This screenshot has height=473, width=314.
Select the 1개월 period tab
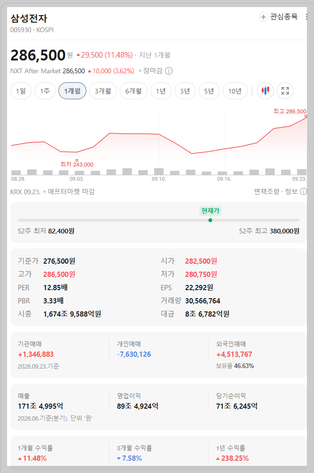[x=72, y=91]
